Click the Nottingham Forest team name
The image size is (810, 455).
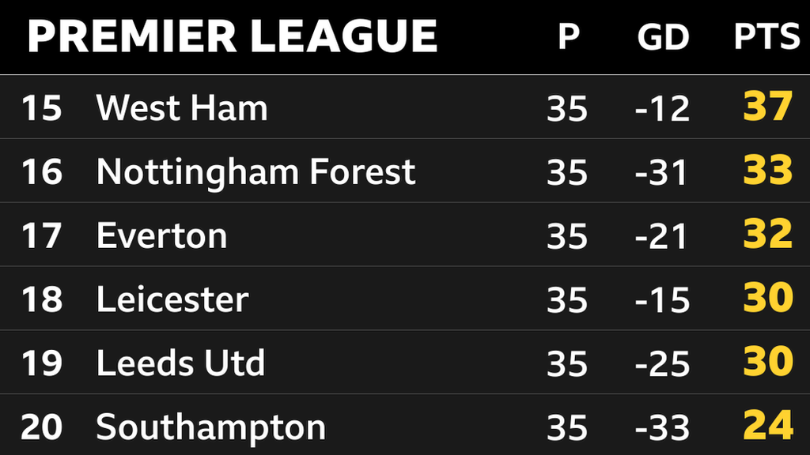[255, 171]
